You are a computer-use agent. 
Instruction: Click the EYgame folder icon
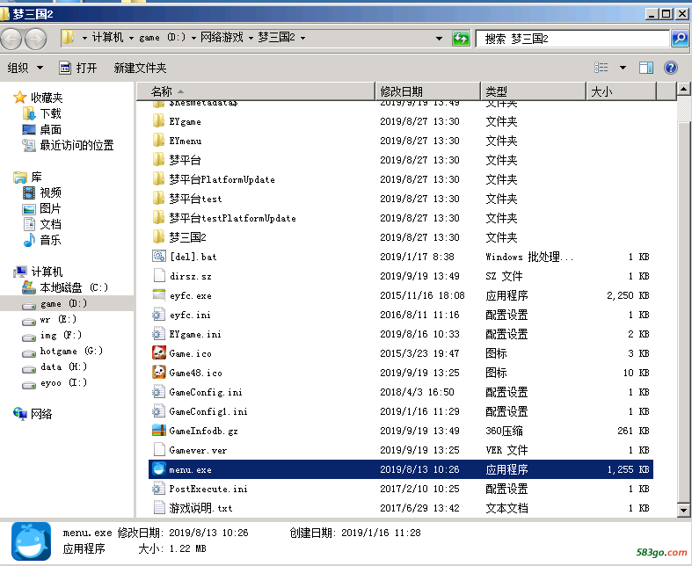159,121
